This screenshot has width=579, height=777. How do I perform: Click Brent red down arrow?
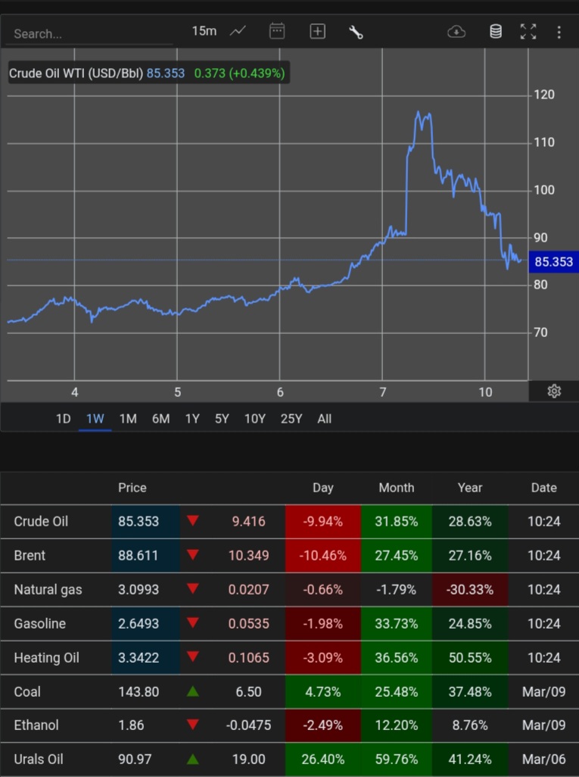click(x=193, y=554)
